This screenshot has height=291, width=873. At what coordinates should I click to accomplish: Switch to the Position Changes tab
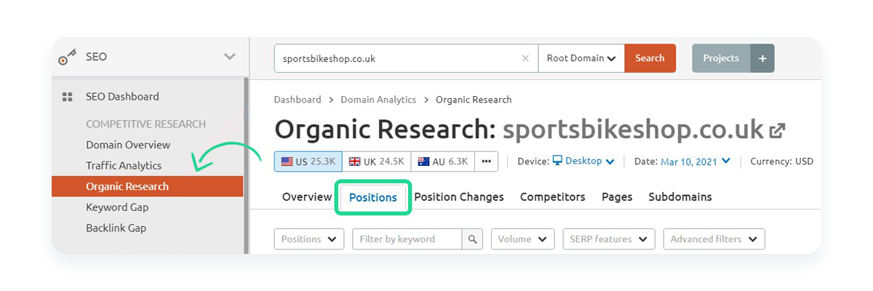(x=459, y=197)
